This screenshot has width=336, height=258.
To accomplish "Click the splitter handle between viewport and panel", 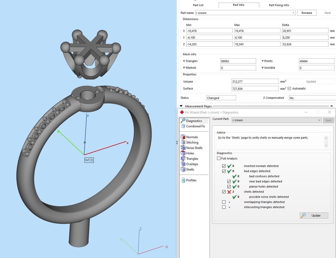I will coord(177,142).
